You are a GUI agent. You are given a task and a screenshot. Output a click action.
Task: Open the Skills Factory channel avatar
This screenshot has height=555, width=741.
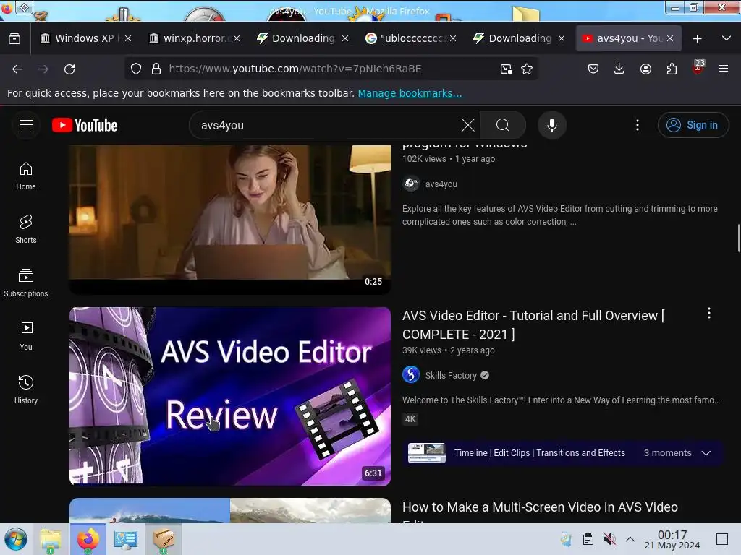(411, 375)
